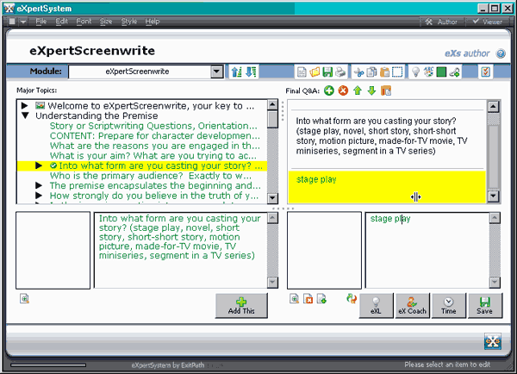
Task: Click the green square toolbar icon
Action: tap(441, 72)
